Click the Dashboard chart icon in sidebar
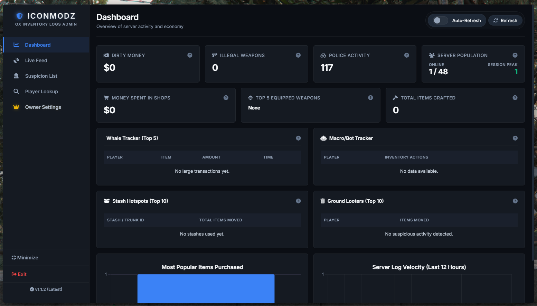The width and height of the screenshot is (537, 306). [x=16, y=45]
